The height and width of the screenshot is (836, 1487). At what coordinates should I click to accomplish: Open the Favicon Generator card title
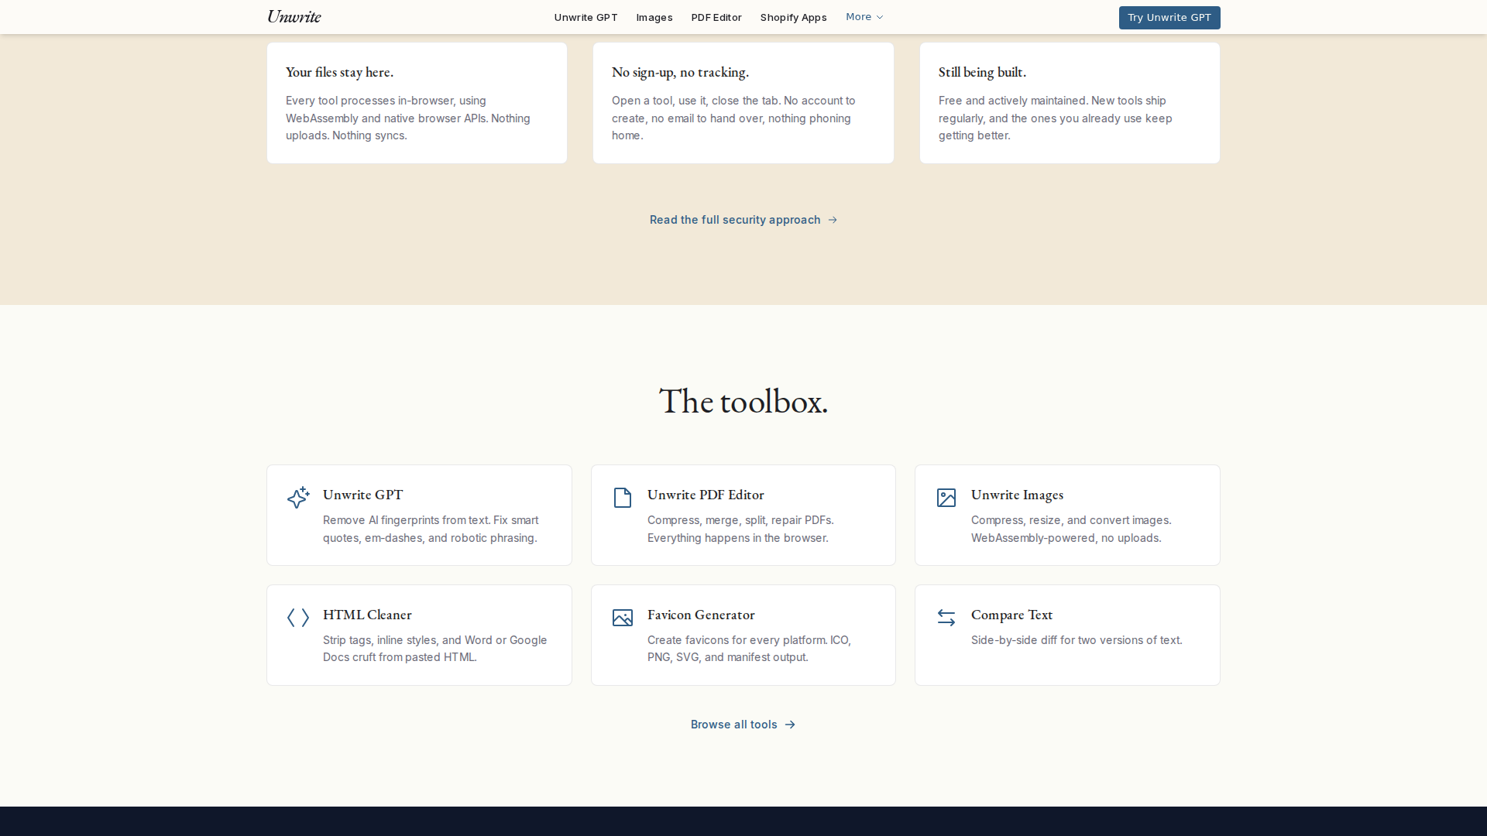[x=701, y=615]
